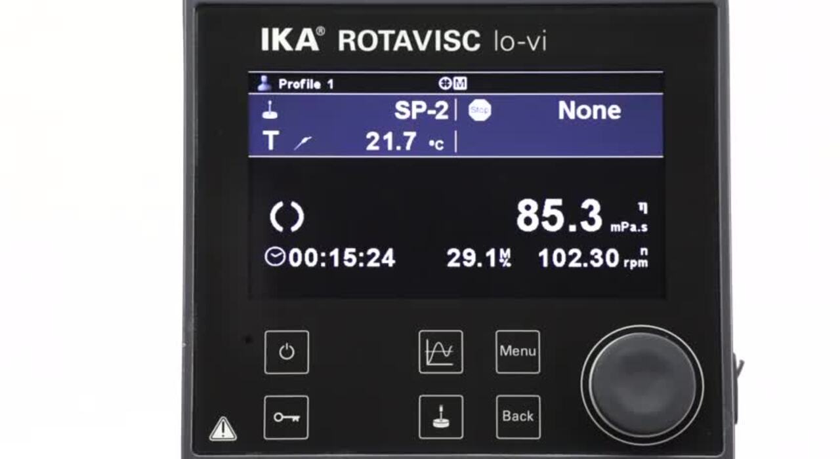Select the 102.30 speed value

[x=579, y=258]
